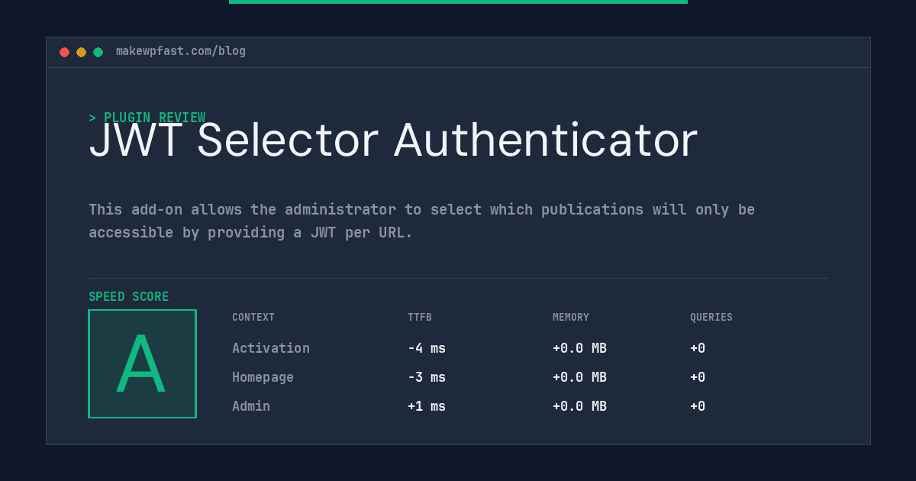Click the CONTEXT column header

253,318
